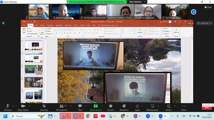Select slide 21 thumbnail
Image resolution: width=214 pixels, height=120 pixels.
34,95
